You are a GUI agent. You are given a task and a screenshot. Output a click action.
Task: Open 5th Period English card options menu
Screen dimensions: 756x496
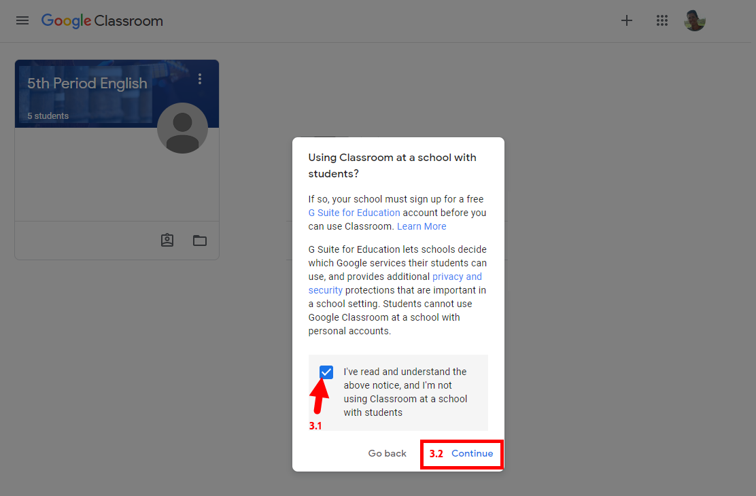tap(200, 79)
